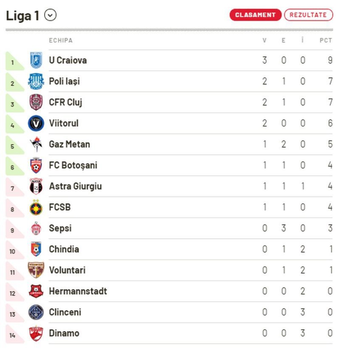Select the CFR Cluj club badge
Image resolution: width=340 pixels, height=349 pixels.
point(36,102)
